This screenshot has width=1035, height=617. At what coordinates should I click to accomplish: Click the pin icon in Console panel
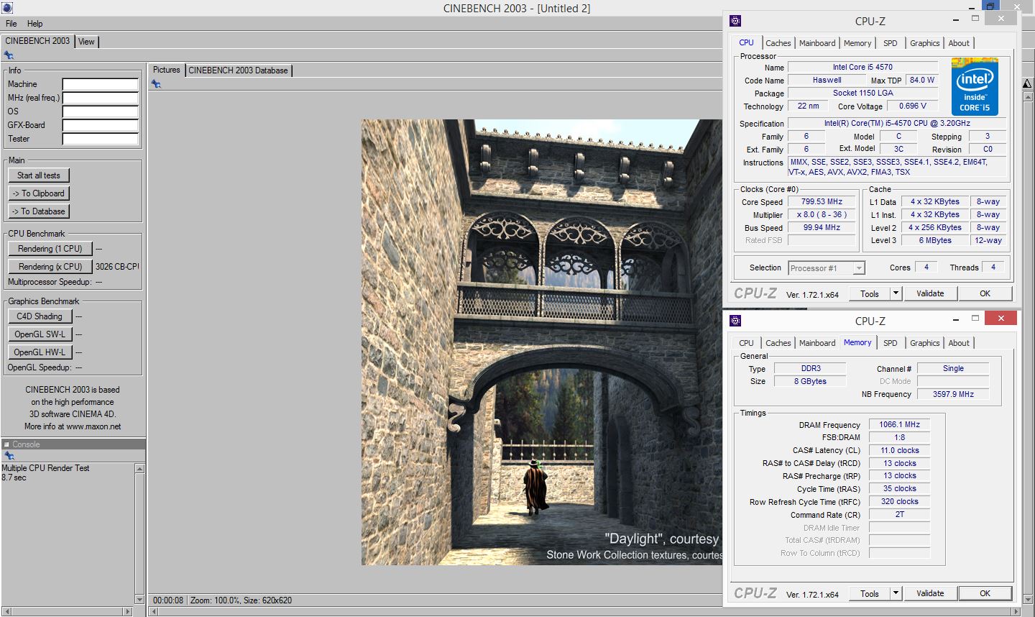point(9,456)
